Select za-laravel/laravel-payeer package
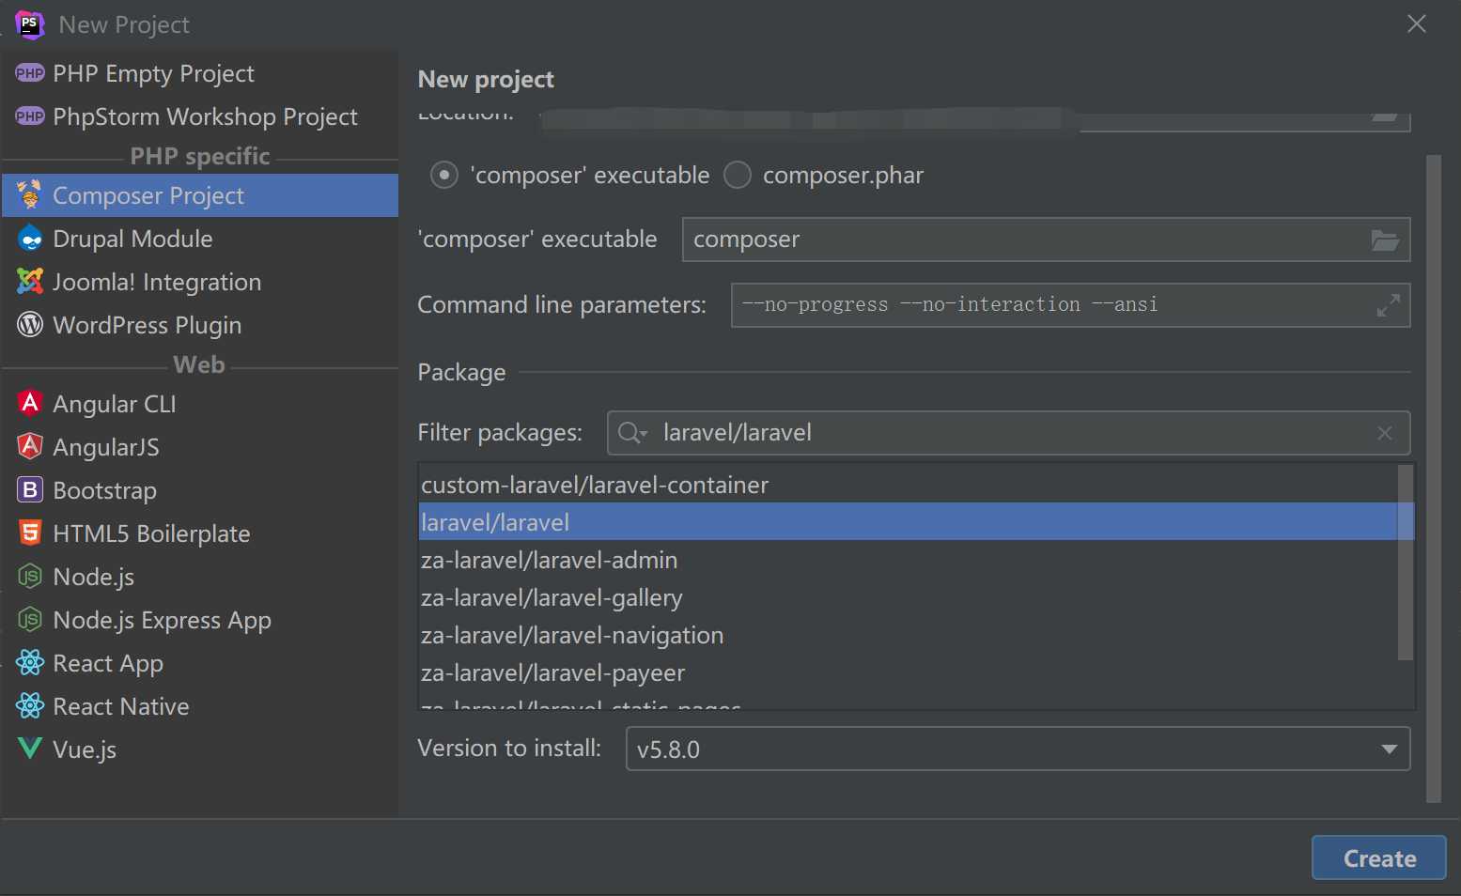 coord(908,672)
